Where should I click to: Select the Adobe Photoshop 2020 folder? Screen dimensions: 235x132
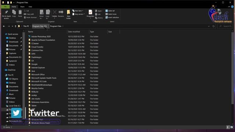coord(41,37)
